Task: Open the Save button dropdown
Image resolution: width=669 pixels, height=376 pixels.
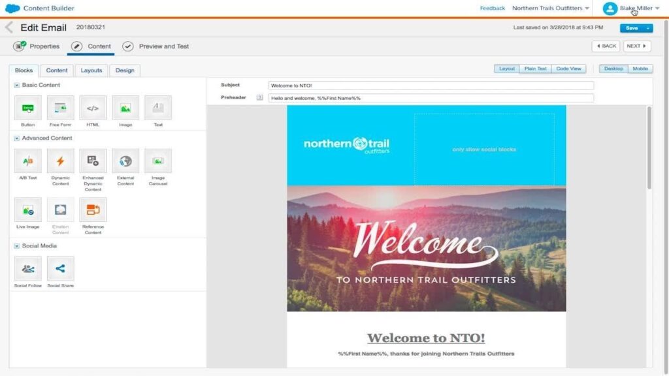Action: 647,28
